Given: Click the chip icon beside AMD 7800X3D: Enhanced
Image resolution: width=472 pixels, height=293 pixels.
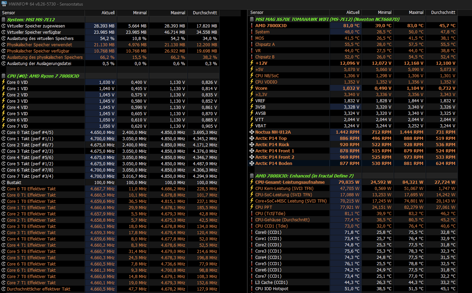Looking at the screenshot, I should point(252,176).
